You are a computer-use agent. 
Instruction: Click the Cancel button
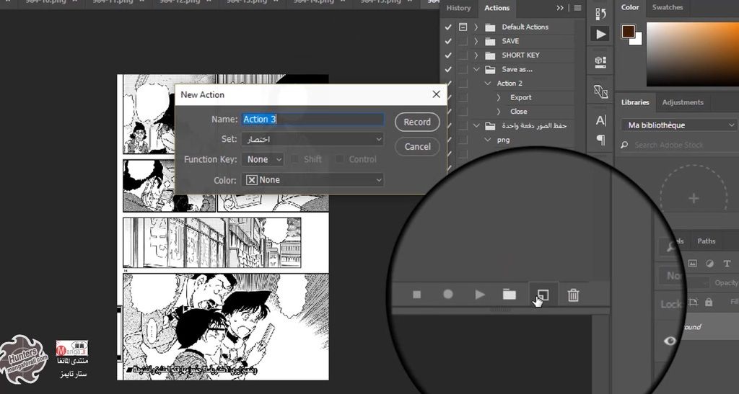tap(417, 146)
